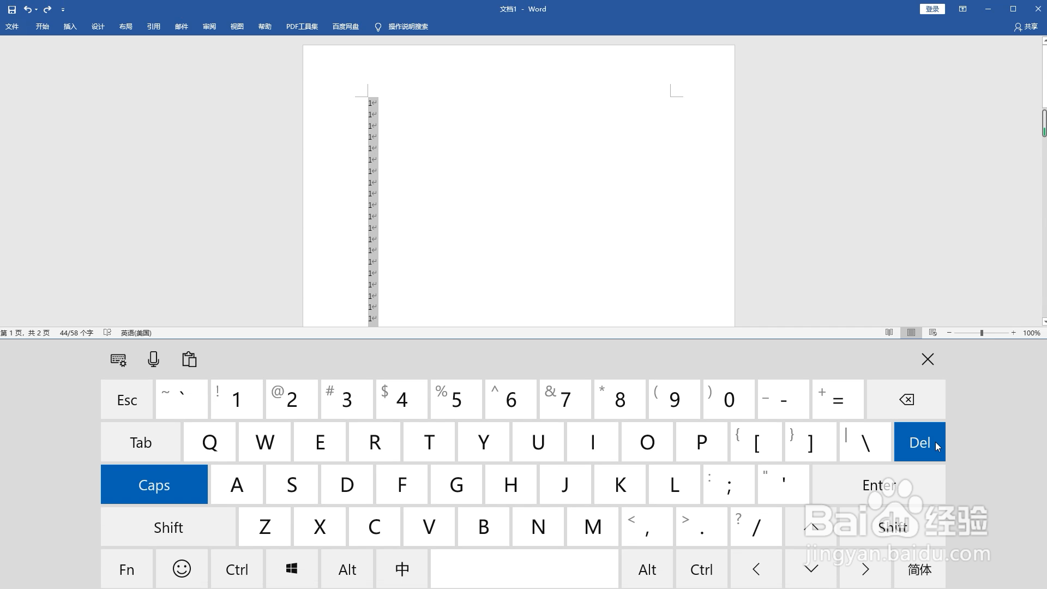This screenshot has width=1047, height=589.
Task: Click the Save icon in quick access toolbar
Action: [12, 9]
